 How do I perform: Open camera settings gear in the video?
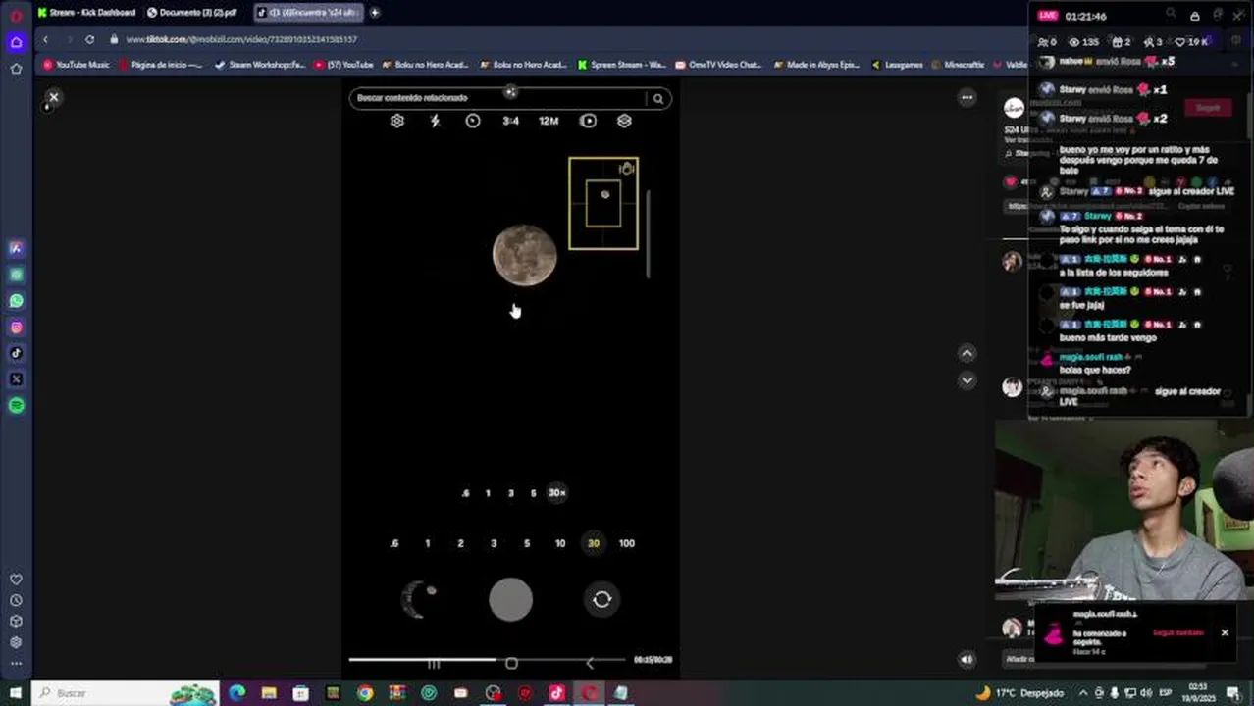[x=397, y=121]
